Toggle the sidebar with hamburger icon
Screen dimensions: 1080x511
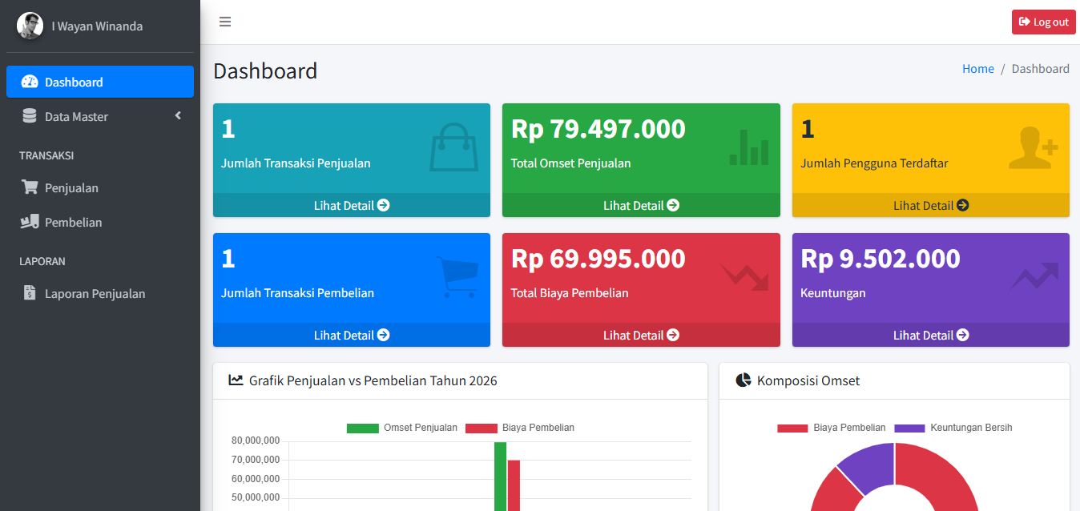click(x=225, y=22)
